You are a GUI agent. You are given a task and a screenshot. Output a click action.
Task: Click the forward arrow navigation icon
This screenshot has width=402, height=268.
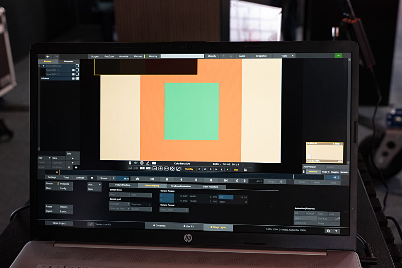pos(57,56)
